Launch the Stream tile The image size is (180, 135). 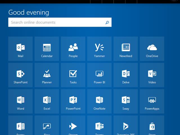73,125
